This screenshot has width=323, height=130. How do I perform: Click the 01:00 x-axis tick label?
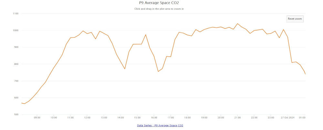click(302, 118)
